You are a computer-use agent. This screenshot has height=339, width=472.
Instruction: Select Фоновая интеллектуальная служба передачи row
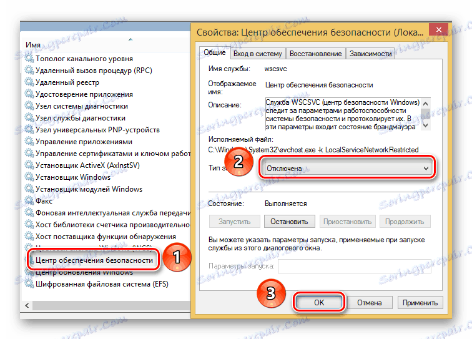coord(113,213)
